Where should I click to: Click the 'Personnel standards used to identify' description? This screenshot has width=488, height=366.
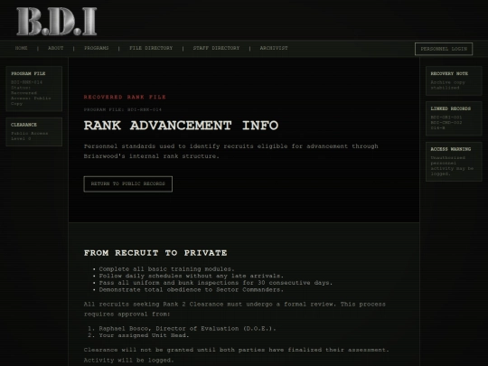point(231,151)
